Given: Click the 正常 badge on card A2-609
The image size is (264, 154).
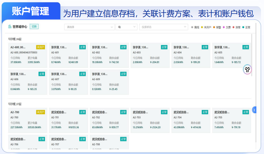Looking at the screenshot, I should (123, 74).
